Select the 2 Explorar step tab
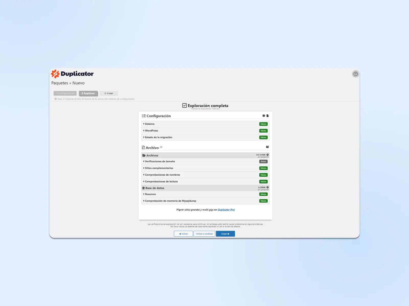Viewport: 409px width, 306px height. pos(88,93)
